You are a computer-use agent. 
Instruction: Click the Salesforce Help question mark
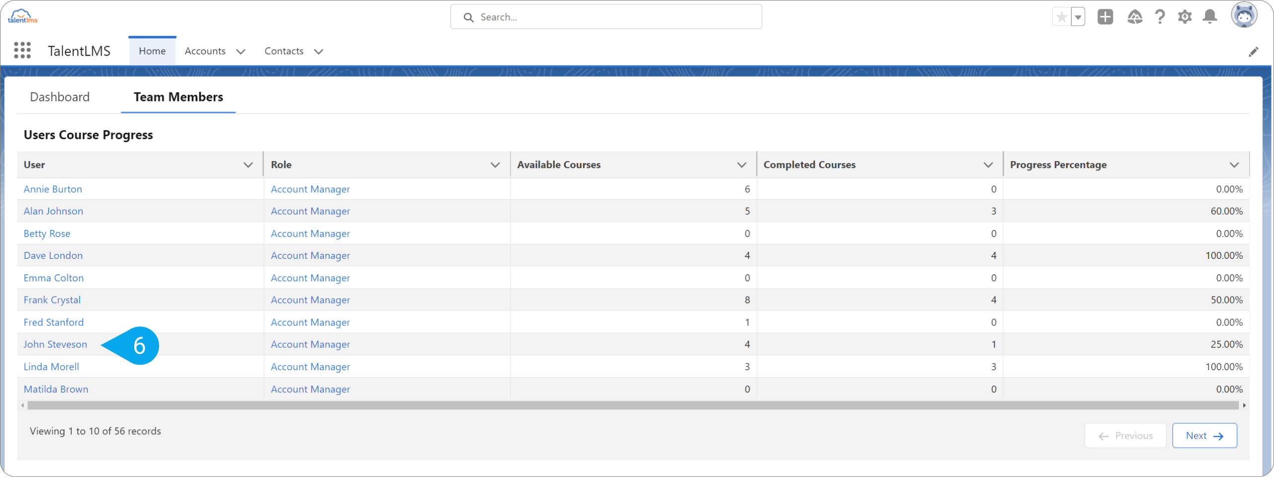pos(1160,16)
